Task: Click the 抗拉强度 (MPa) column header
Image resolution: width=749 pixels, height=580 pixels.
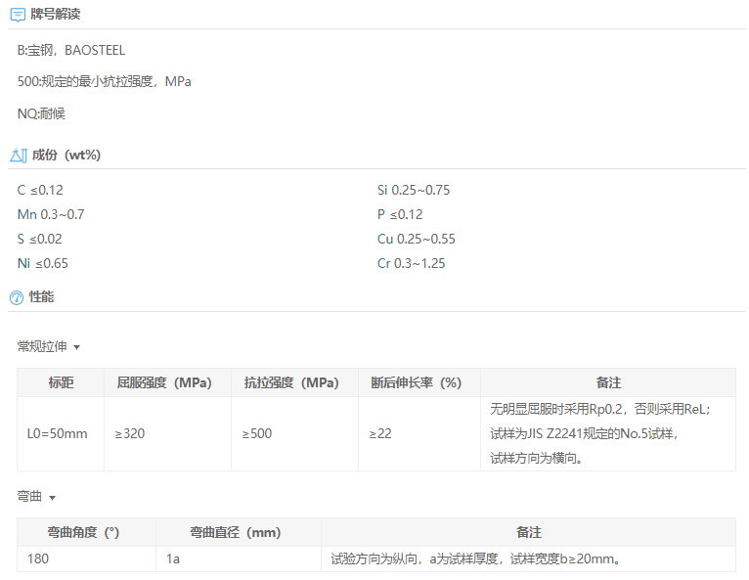Action: coord(294,382)
